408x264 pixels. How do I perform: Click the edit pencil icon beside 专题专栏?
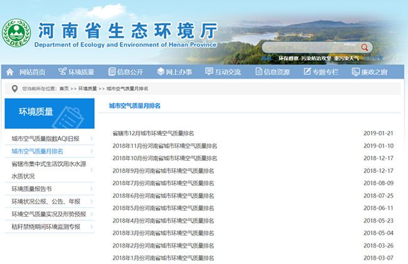coord(308,71)
